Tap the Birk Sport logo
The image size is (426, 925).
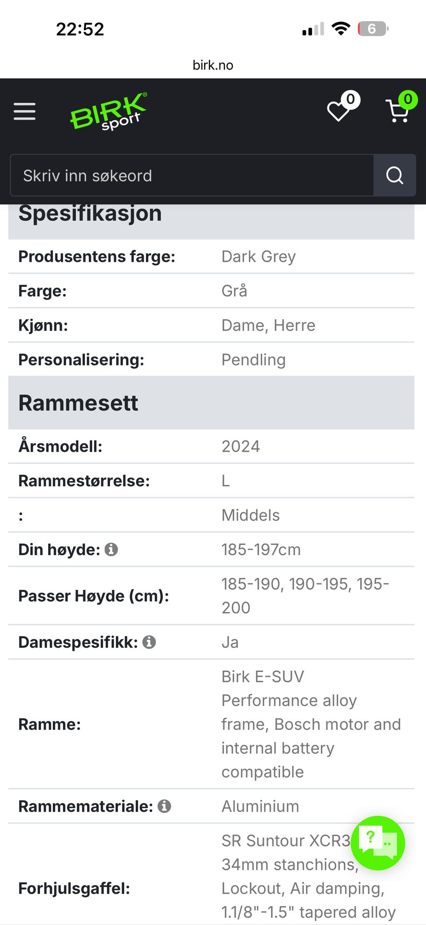coord(108,112)
